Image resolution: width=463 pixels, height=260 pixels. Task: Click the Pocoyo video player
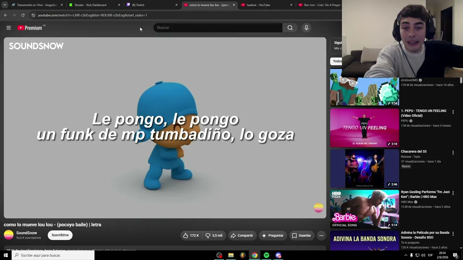point(165,128)
